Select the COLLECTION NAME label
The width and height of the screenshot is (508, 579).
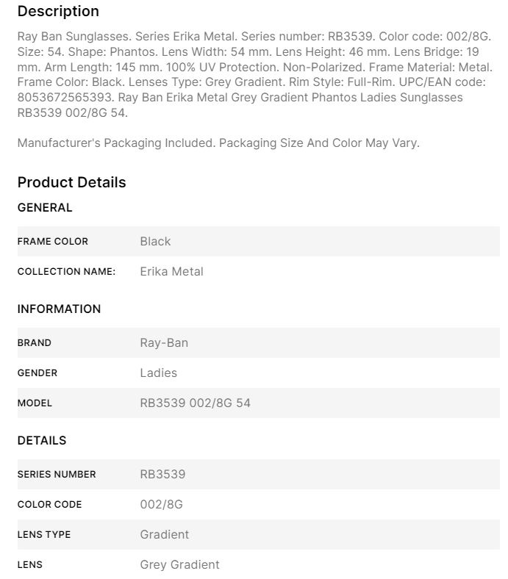click(67, 272)
